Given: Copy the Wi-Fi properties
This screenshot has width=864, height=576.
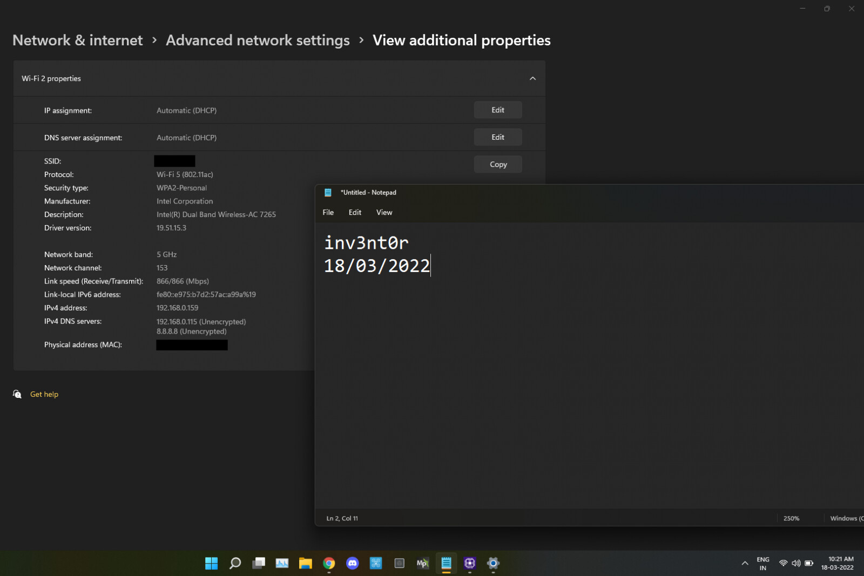Looking at the screenshot, I should (497, 164).
